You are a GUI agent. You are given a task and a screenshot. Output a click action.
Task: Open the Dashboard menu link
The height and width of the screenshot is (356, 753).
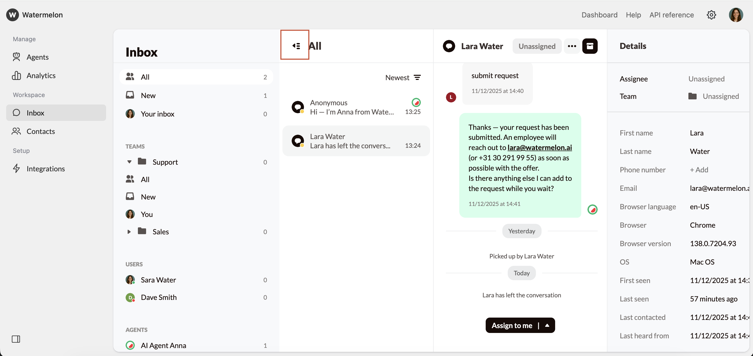click(x=599, y=15)
